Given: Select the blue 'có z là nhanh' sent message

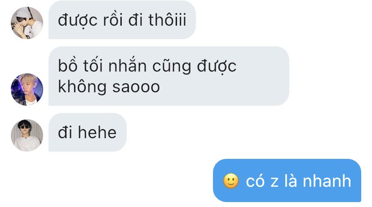Looking at the screenshot, I should click(287, 180).
